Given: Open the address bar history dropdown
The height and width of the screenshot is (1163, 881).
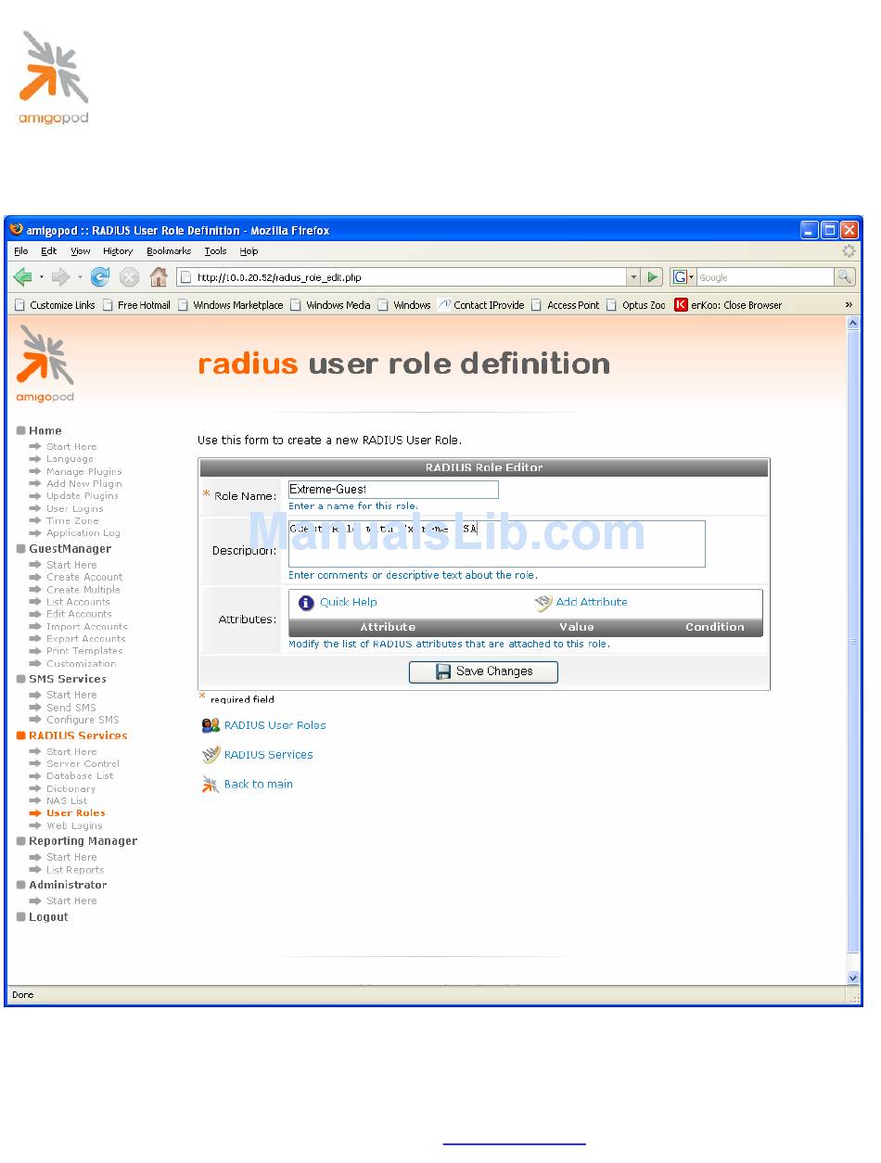Looking at the screenshot, I should click(x=633, y=276).
